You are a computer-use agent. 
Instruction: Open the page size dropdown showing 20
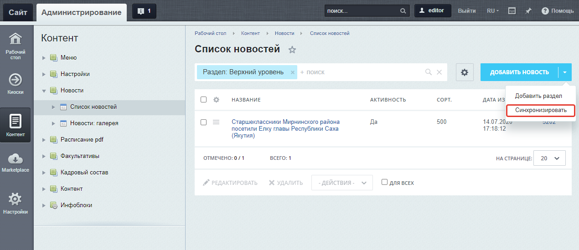tap(549, 158)
